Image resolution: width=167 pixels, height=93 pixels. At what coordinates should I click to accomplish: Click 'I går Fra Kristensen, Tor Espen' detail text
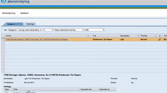pos(37,79)
